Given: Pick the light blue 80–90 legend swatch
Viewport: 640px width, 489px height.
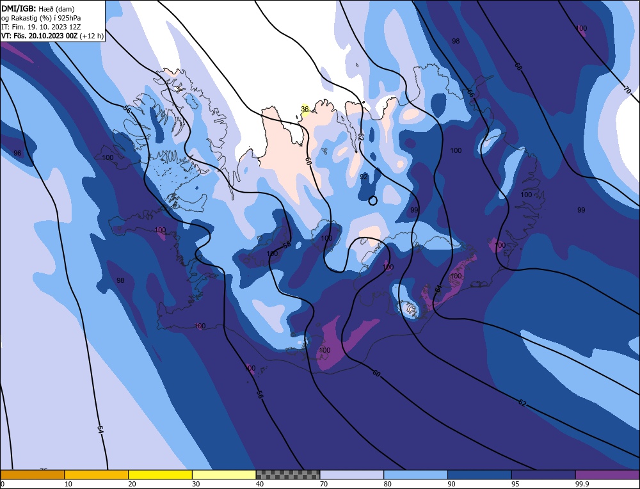Looking at the screenshot, I should click(415, 475).
